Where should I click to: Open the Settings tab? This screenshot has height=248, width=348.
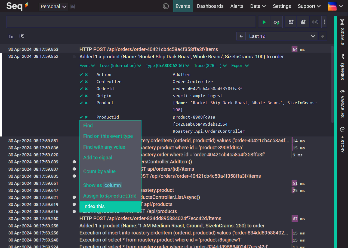tap(282, 6)
